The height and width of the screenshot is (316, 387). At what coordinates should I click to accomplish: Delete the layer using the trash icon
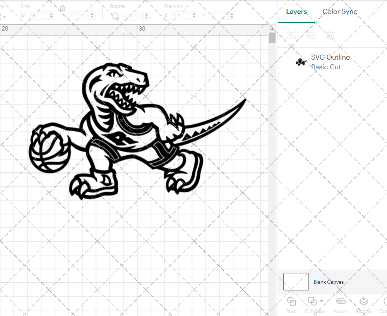point(329,35)
